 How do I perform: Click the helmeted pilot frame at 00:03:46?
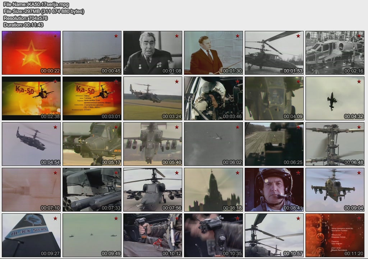(x=213, y=98)
